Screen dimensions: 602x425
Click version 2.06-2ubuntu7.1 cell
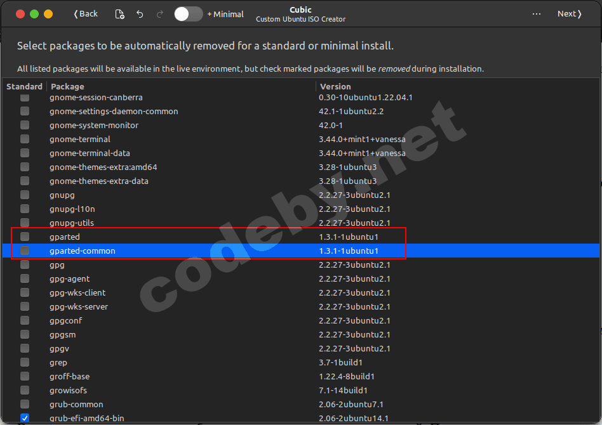351,404
